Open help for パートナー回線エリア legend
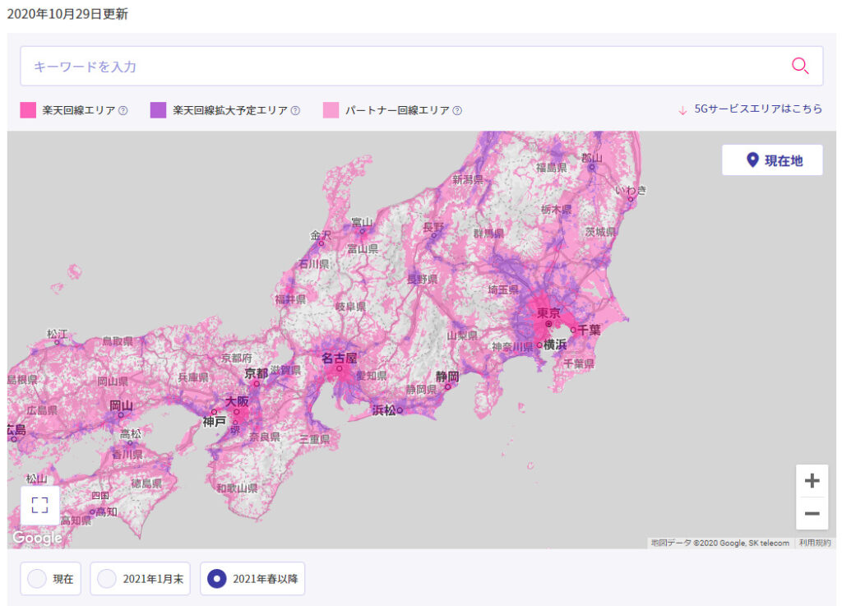 tap(457, 110)
